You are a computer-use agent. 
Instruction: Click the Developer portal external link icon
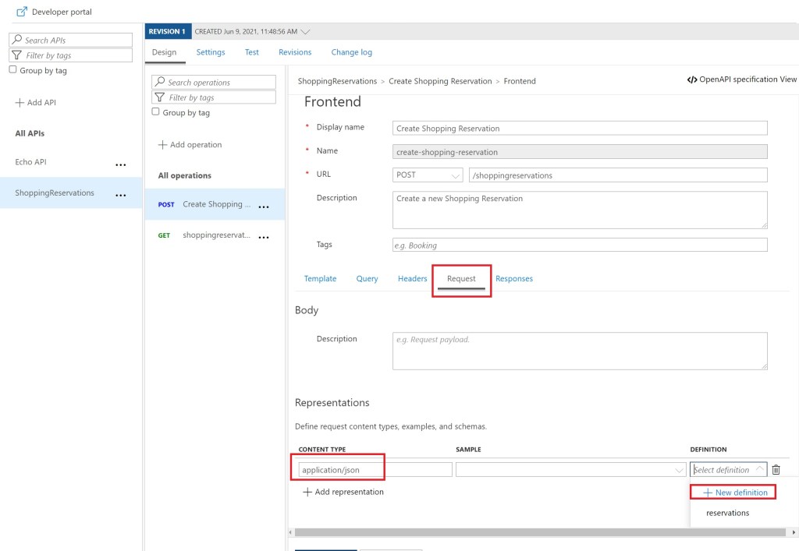[22, 12]
